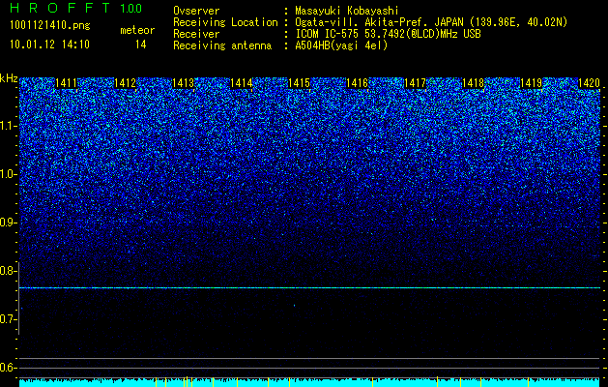Select the file name 1001121410.png

coord(49,26)
